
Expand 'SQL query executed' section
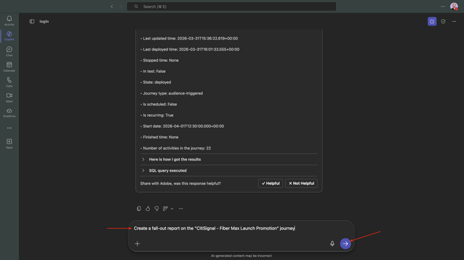(x=229, y=170)
